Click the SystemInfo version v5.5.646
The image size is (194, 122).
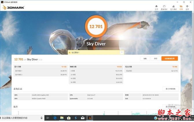pos(90,99)
